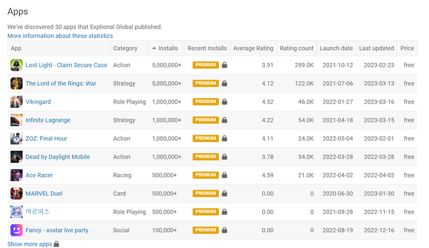Screen dimensions: 429x248
Task: Click the lock icon in Dead by Daylight row
Action: click(x=224, y=156)
